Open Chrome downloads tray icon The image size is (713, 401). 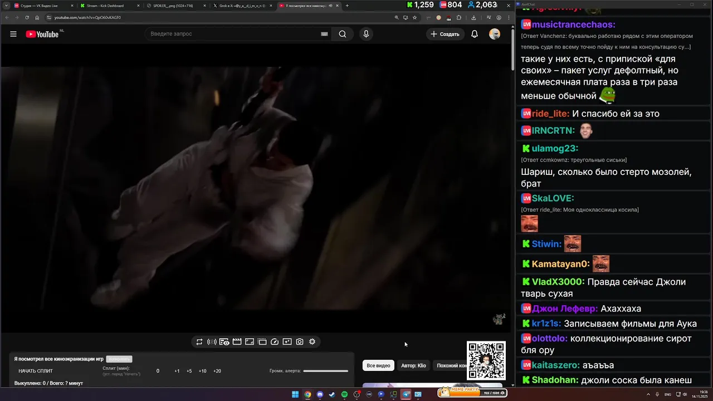point(473,17)
